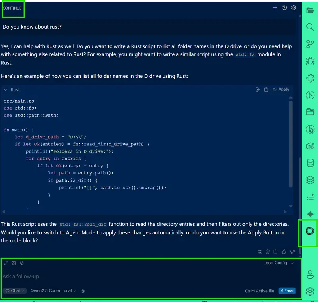Click the tools icon above input
Viewport: 318px width, 302px height.
[14, 263]
